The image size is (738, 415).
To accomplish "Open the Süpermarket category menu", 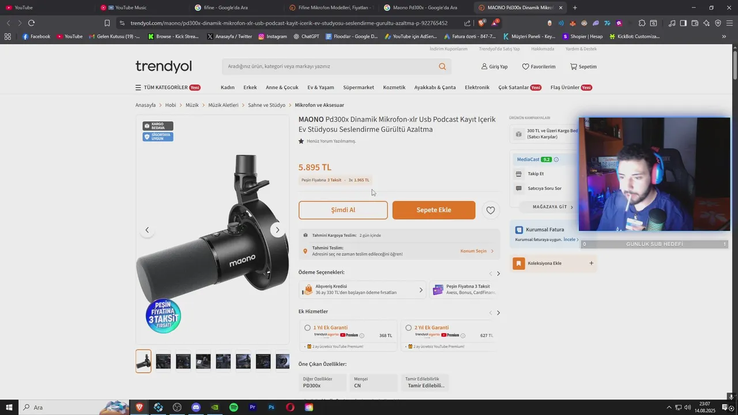I will tap(359, 88).
